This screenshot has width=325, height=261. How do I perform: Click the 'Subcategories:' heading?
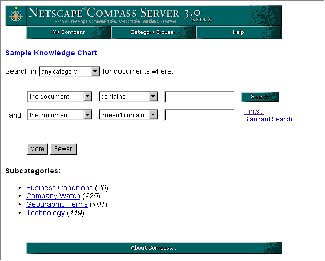point(33,171)
